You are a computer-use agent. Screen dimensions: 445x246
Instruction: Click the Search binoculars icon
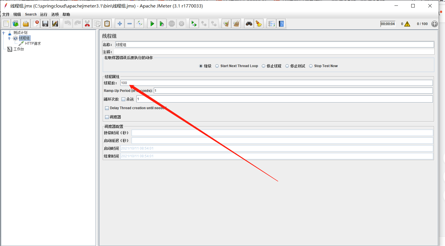point(249,24)
